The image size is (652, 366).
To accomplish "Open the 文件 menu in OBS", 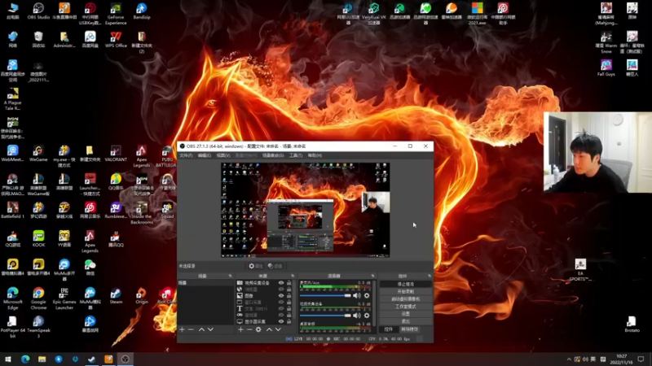I will [185, 155].
